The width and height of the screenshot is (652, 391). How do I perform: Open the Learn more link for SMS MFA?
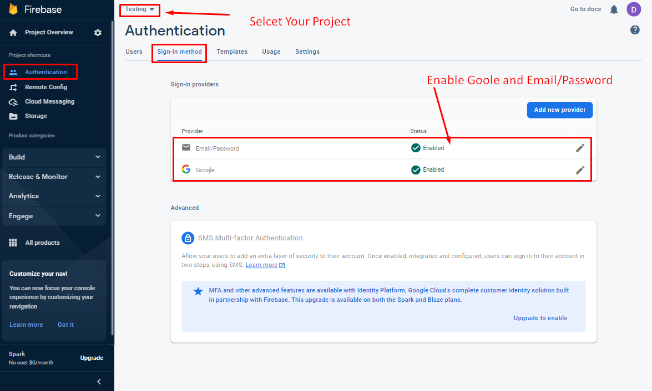265,265
